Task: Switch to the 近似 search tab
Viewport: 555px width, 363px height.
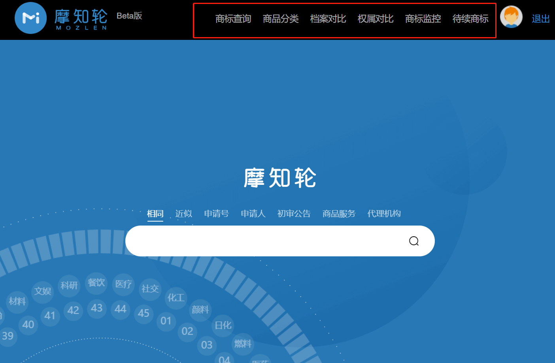Action: [184, 214]
